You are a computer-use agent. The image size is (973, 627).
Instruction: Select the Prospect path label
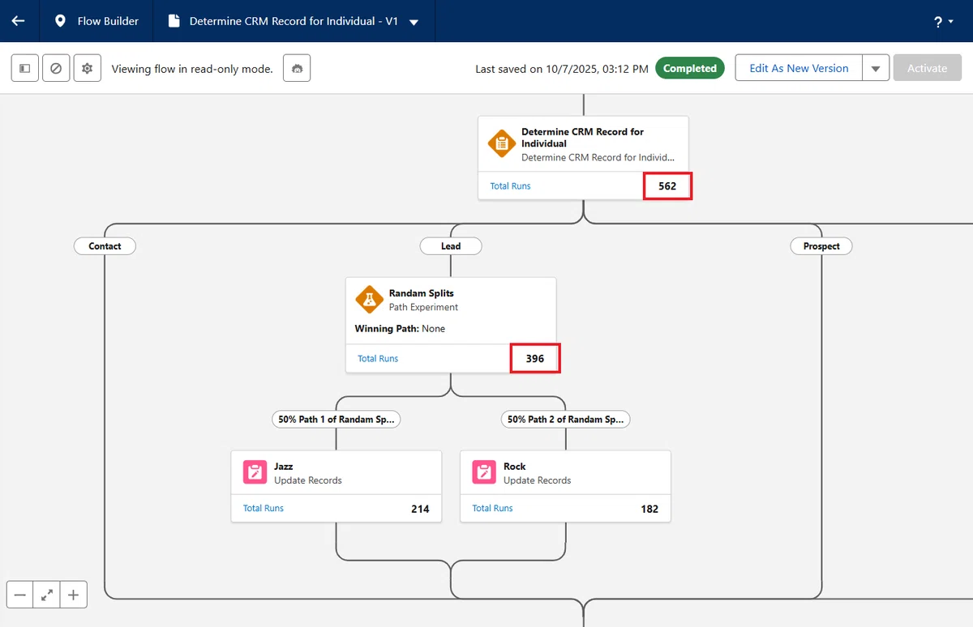tap(821, 246)
